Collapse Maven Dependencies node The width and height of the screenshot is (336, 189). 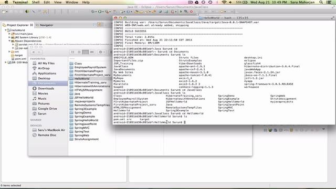9,41
